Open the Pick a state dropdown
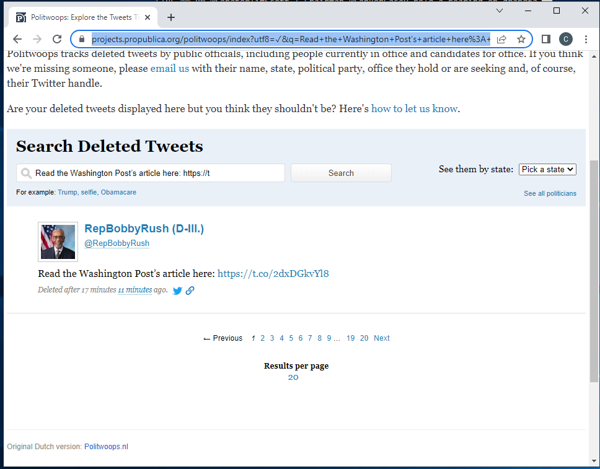The image size is (600, 469). pyautogui.click(x=547, y=170)
